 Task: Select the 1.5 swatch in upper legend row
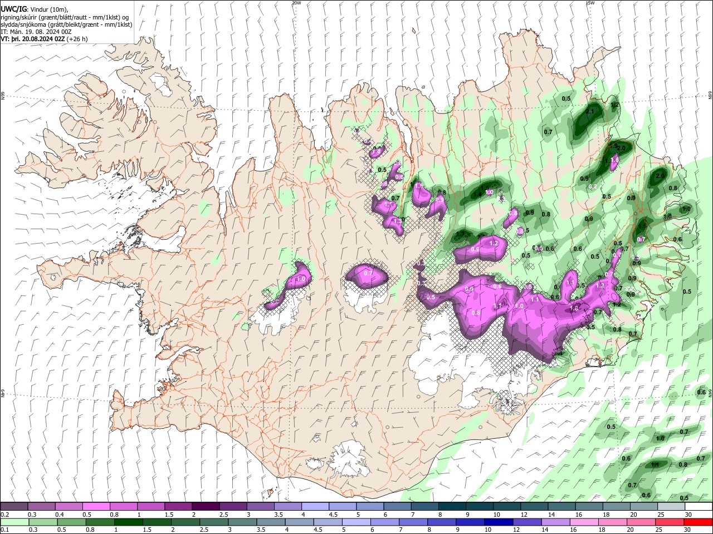178,507
